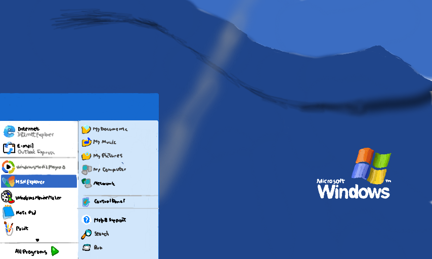
Task: Click the Control Panel icon
Action: click(86, 201)
